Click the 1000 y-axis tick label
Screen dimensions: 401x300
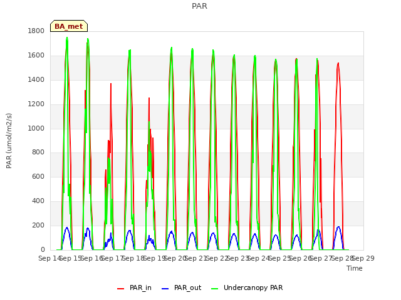[x=36, y=128]
